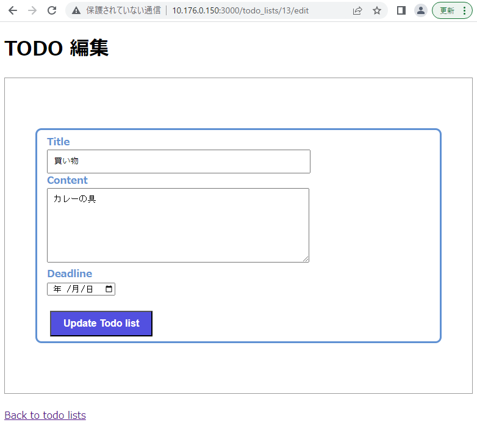
Task: Open the calendar picker in Deadline field
Action: click(109, 289)
